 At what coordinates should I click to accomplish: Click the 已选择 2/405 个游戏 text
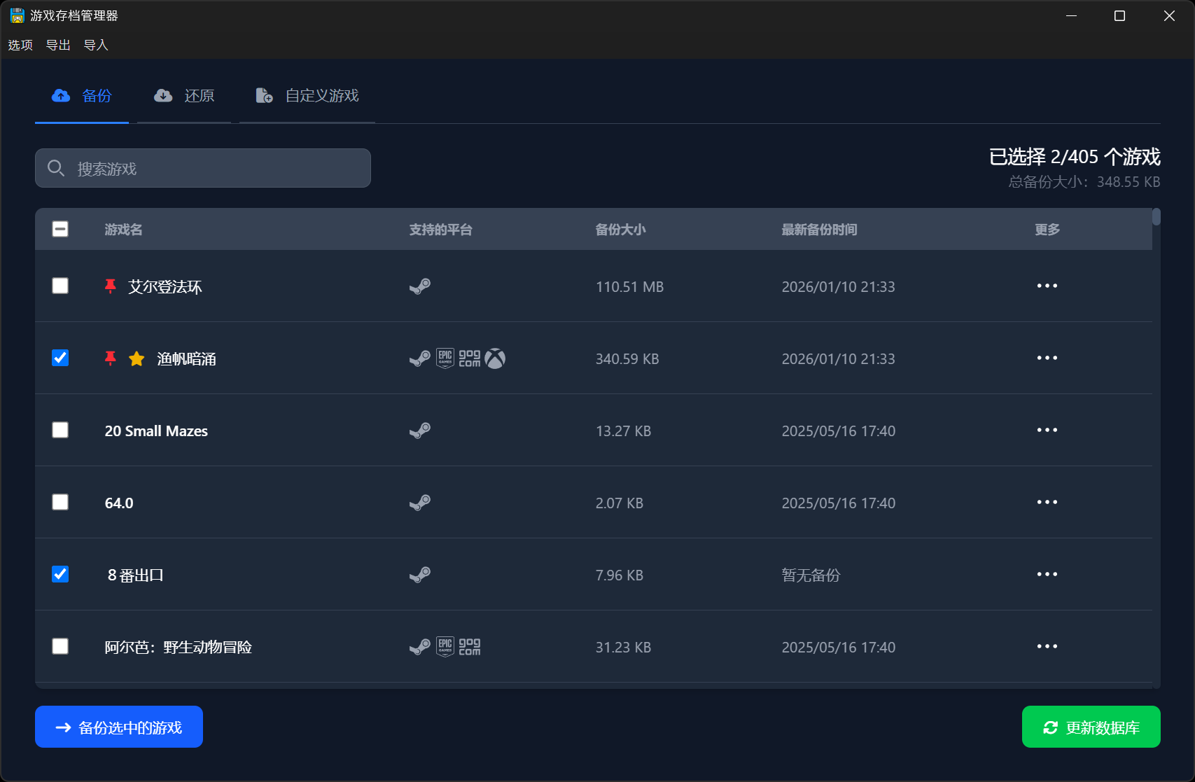(x=1075, y=156)
